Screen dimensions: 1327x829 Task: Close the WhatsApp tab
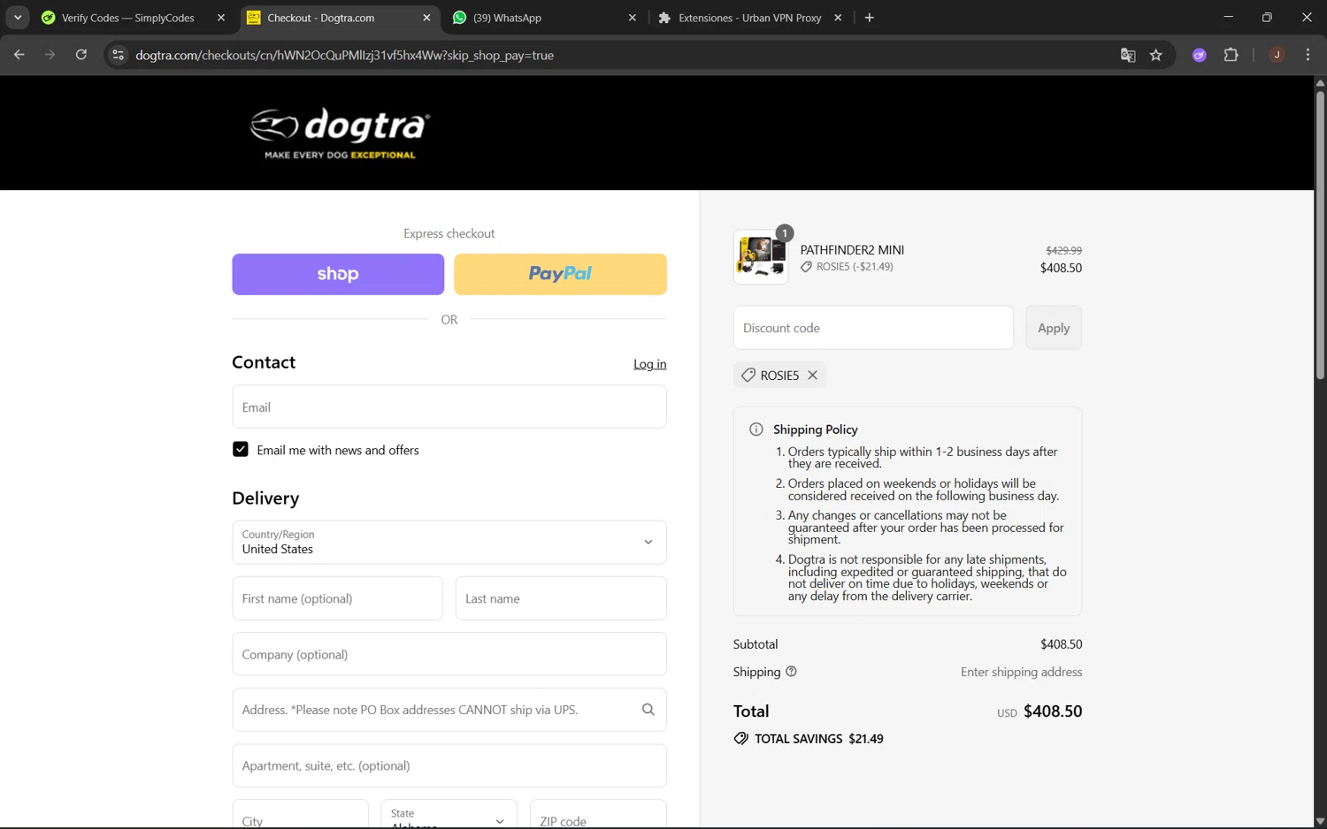[x=632, y=18]
